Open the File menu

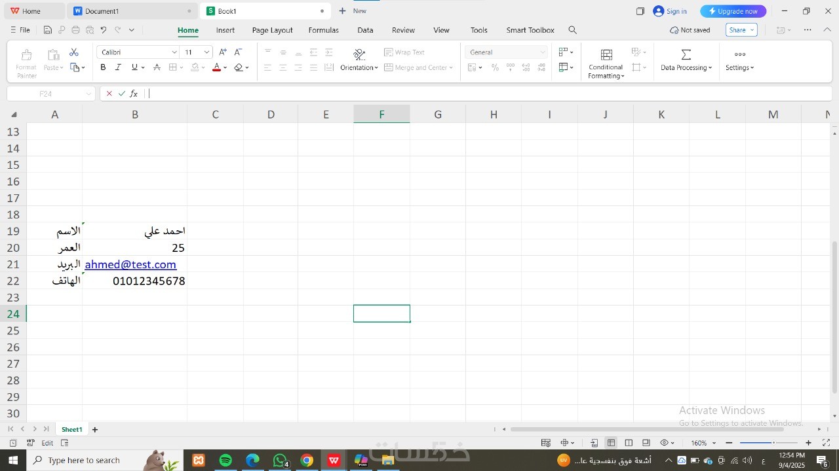point(20,30)
